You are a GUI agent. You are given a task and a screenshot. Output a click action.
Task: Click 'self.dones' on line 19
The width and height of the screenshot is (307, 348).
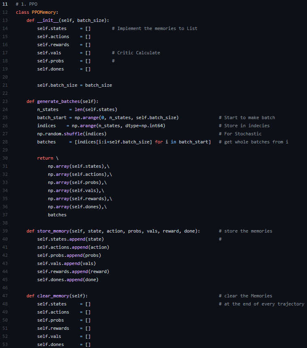click(51, 69)
